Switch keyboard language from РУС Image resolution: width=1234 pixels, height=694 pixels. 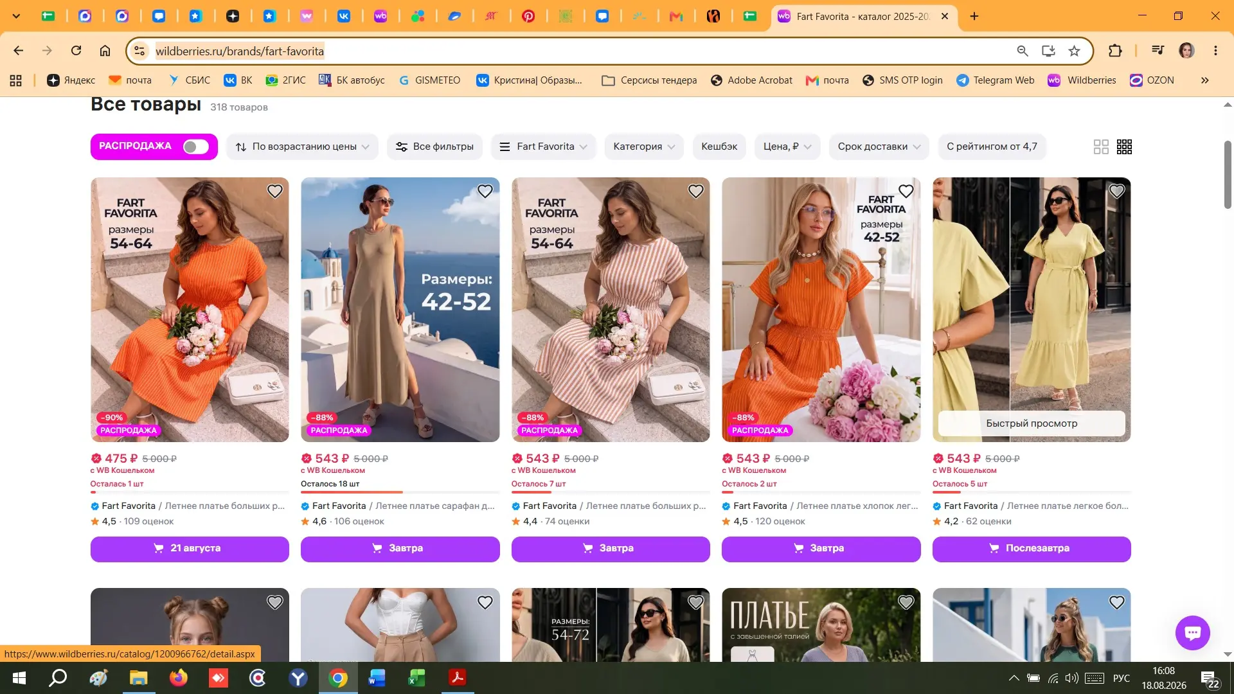tap(1122, 678)
